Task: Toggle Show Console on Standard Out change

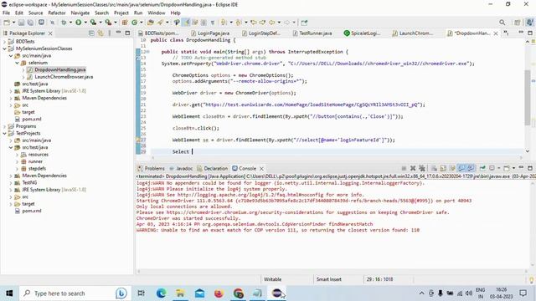Action: click(461, 168)
